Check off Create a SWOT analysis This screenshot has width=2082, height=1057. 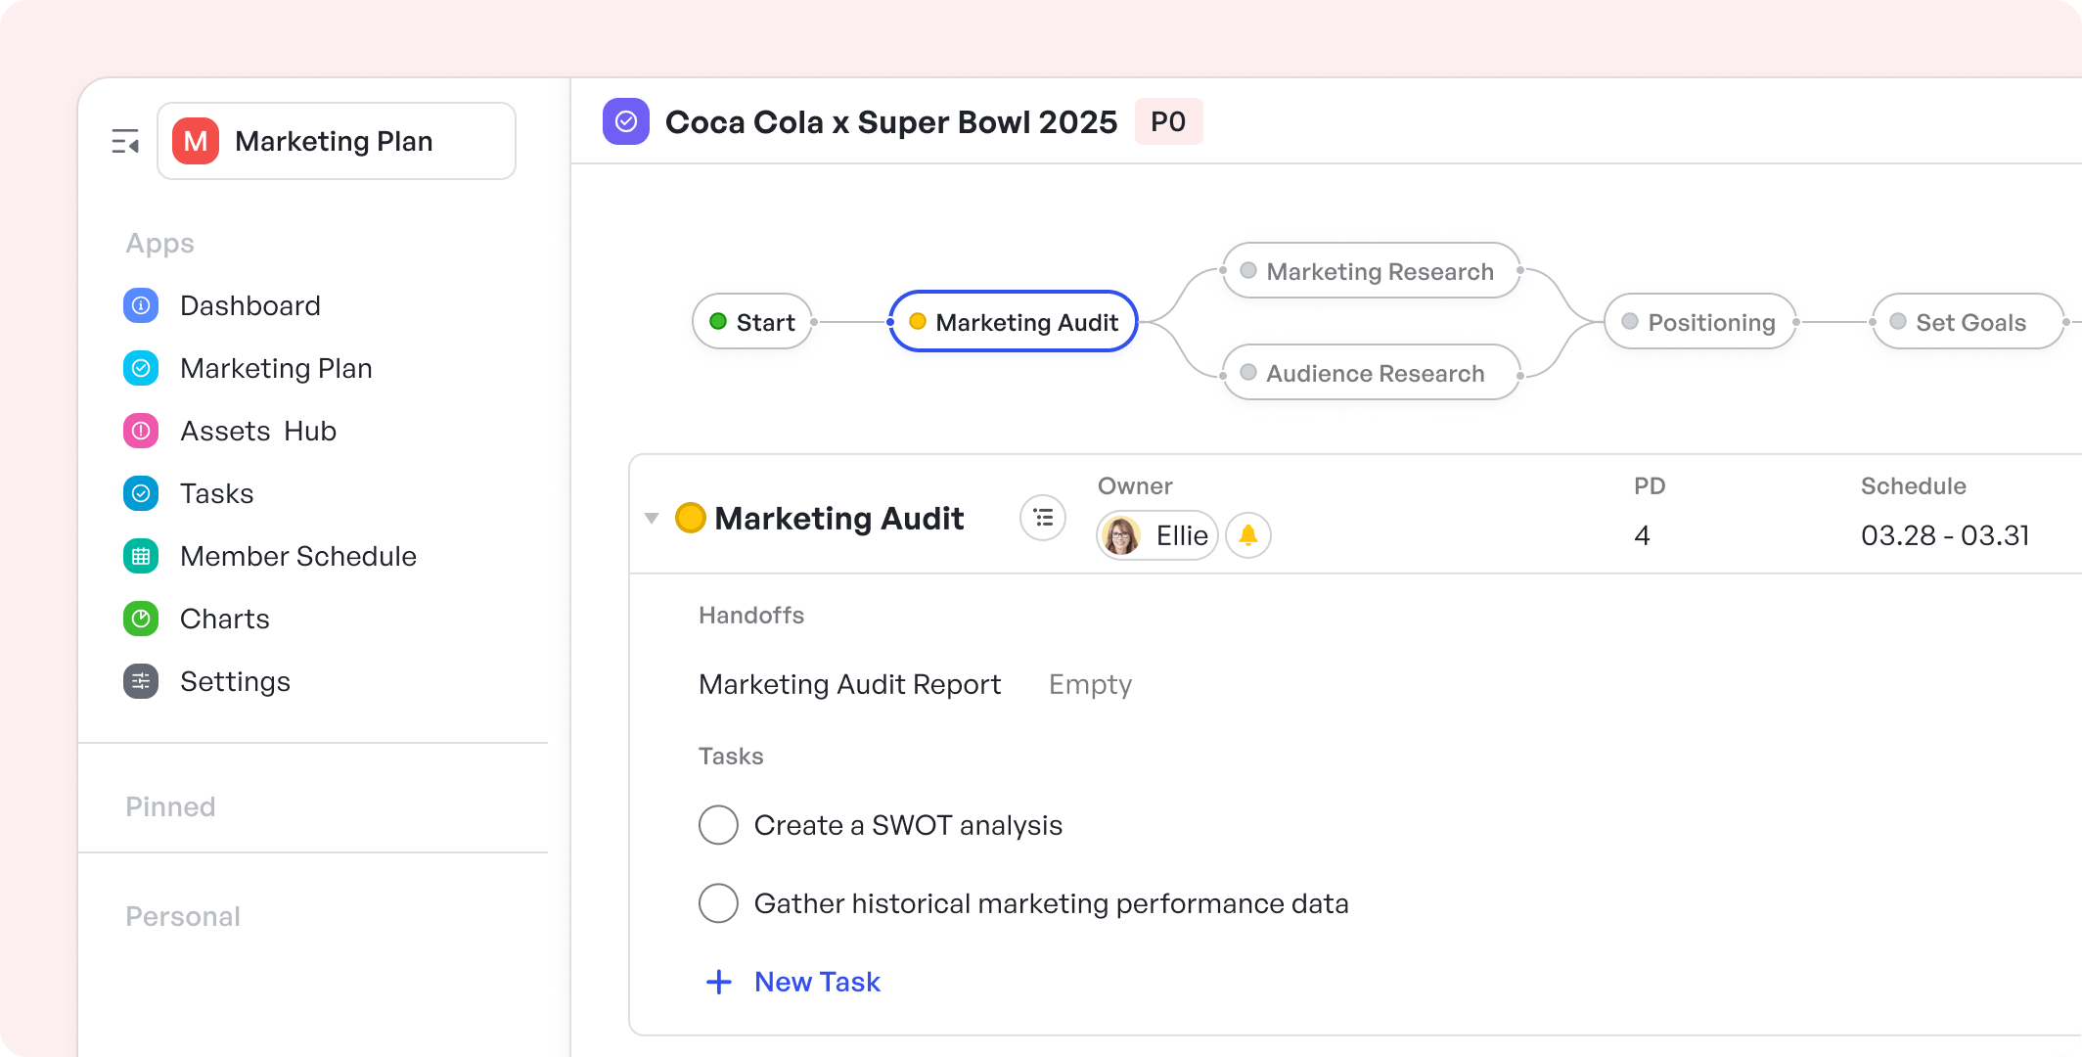click(718, 825)
